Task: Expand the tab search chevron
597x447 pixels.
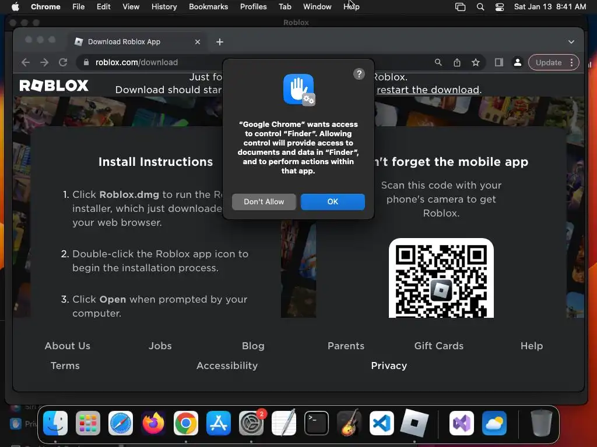Action: click(x=571, y=42)
